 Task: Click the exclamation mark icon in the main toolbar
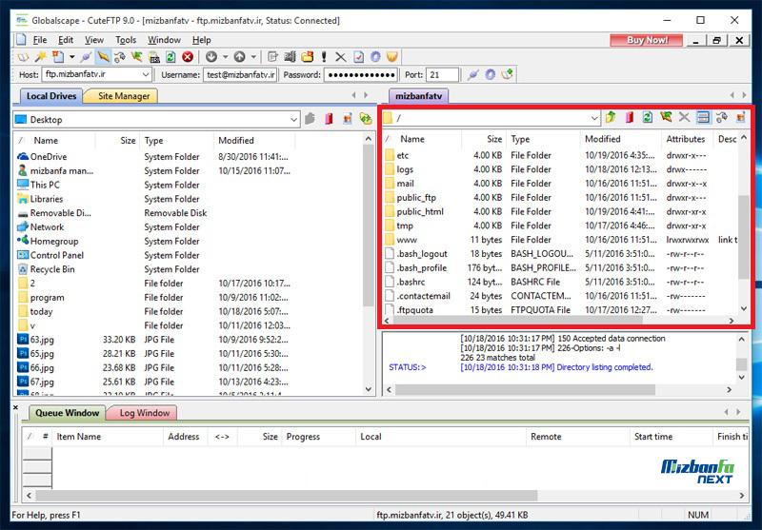(x=324, y=57)
